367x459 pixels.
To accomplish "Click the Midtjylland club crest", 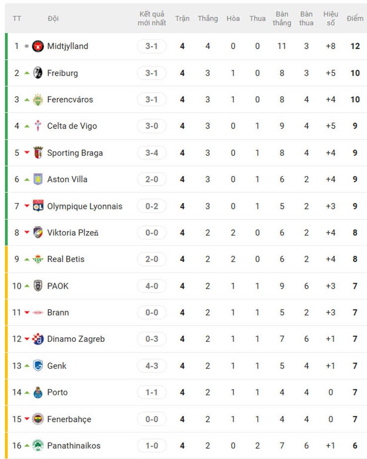I will (38, 46).
